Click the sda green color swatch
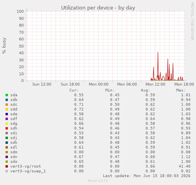Screen dimensions: 196x185 coord(7,95)
